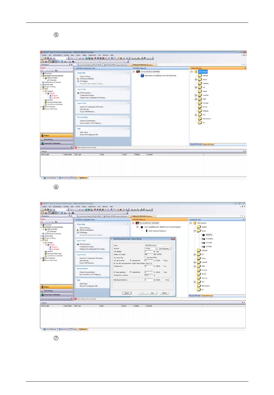Expand Controls node in upper GSD tree

coord(196,95)
